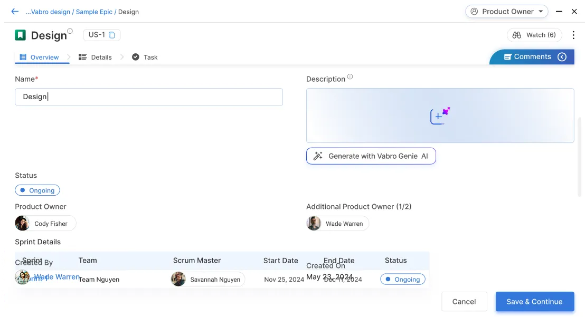This screenshot has width=585, height=317.
Task: Open the three-dot more options menu
Action: point(573,35)
